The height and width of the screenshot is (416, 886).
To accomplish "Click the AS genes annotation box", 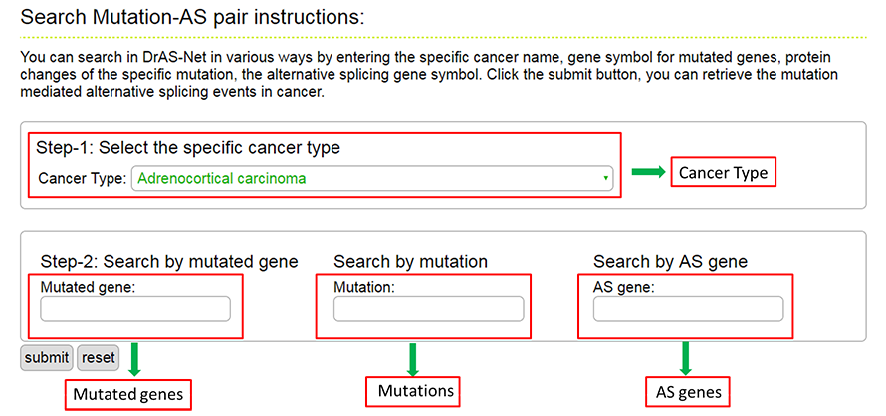I will [687, 391].
